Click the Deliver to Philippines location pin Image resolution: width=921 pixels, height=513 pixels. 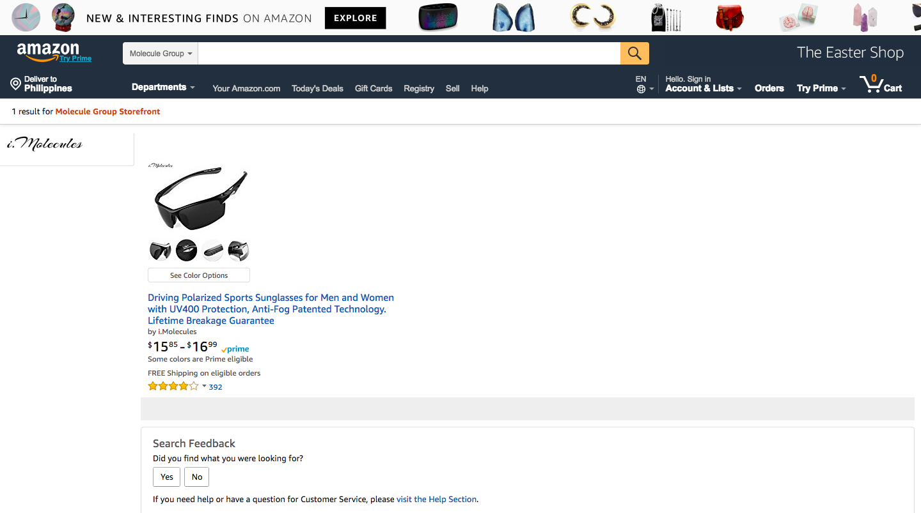(15, 84)
